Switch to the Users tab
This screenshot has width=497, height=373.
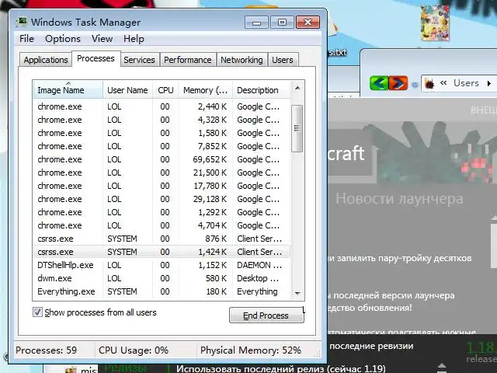coord(283,60)
